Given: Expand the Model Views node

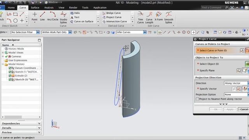Looking at the screenshot, I should tap(3, 52).
